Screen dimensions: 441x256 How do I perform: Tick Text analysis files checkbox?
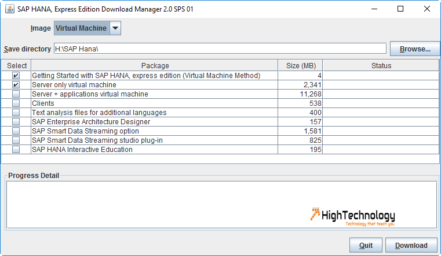(16, 113)
